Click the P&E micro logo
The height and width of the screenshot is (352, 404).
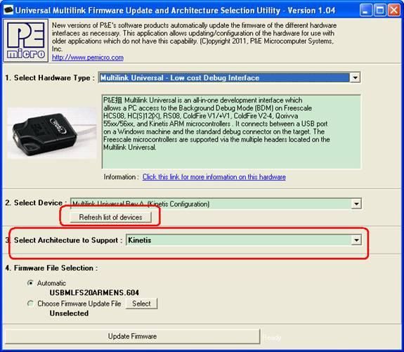[x=25, y=41]
